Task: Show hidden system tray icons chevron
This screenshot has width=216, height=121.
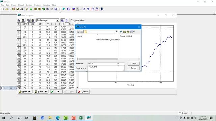Action: [177, 118]
